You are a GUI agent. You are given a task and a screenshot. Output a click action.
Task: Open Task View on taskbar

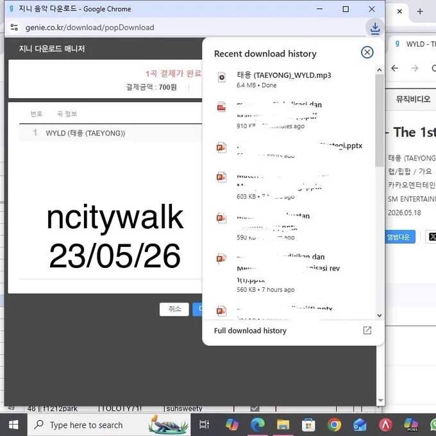(x=204, y=424)
